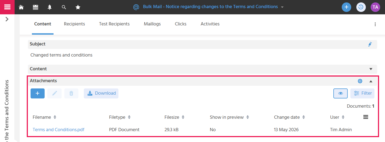Open the search magnifier icon

pyautogui.click(x=64, y=7)
